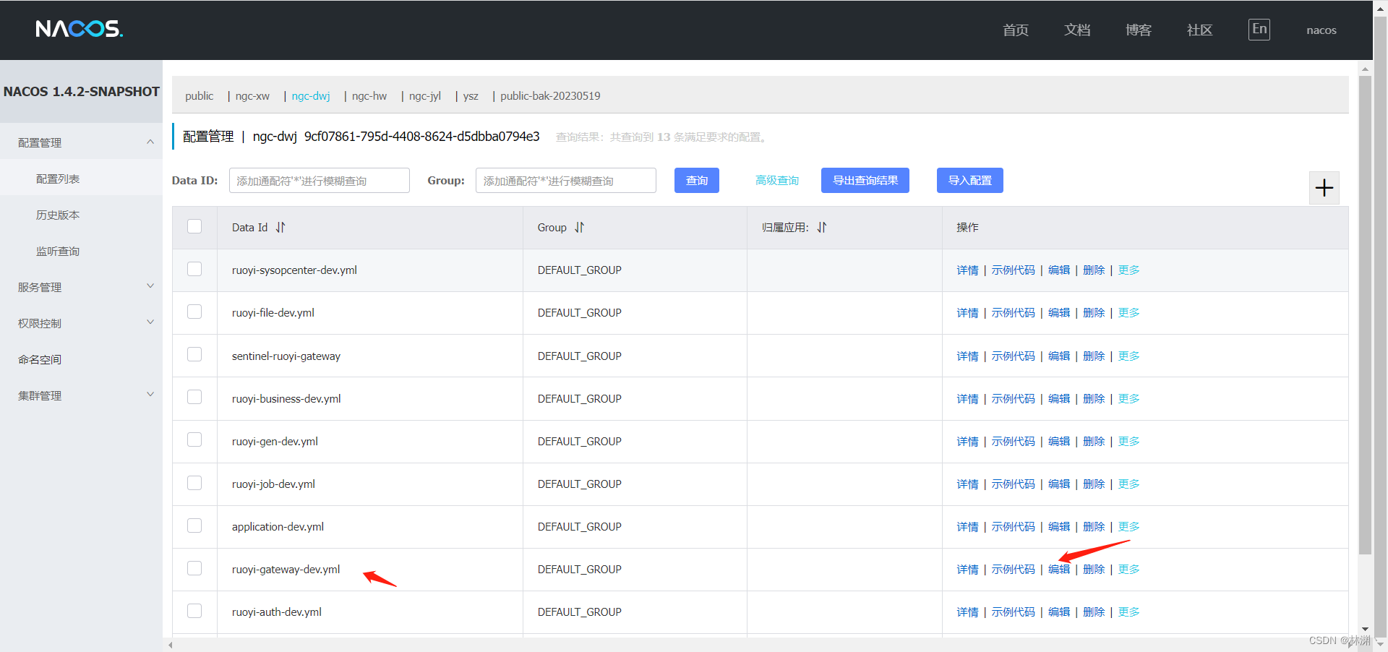
Task: Open 博客 in top navigation
Action: 1139,30
